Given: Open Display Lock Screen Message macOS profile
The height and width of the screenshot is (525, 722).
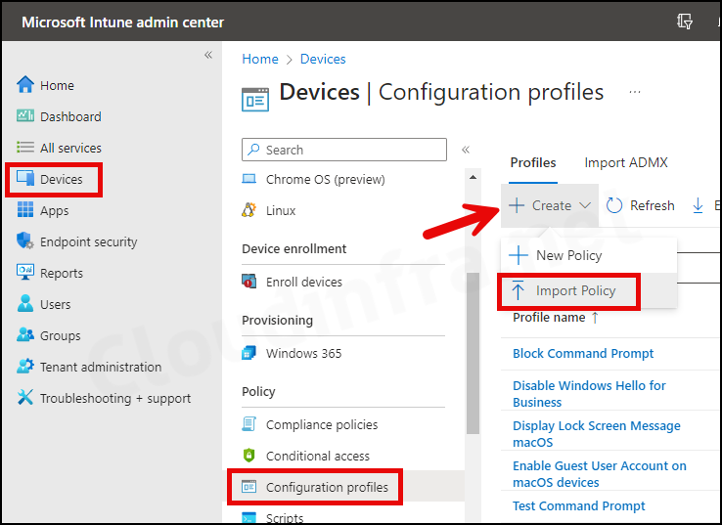Looking at the screenshot, I should (x=597, y=433).
